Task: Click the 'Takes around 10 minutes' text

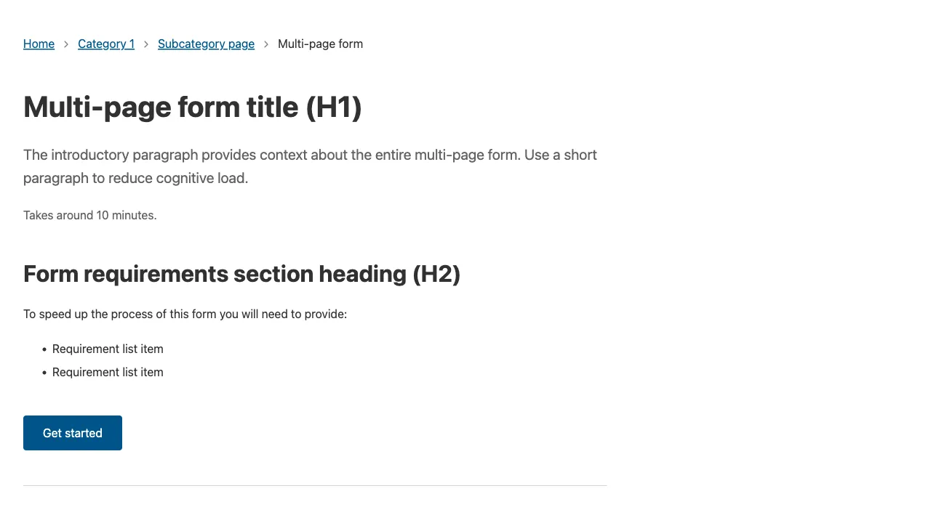Action: pos(89,215)
